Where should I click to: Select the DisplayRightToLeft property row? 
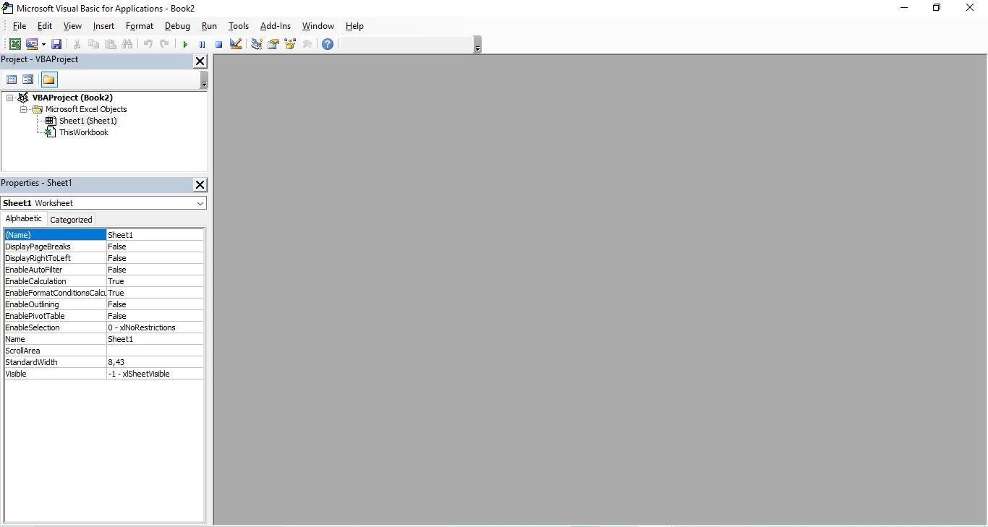pyautogui.click(x=104, y=258)
